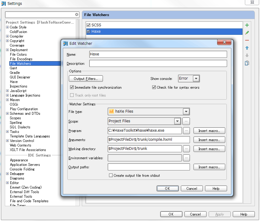The image size is (260, 221).
Task: Disable Check file for syntax errors
Action: 154,87
